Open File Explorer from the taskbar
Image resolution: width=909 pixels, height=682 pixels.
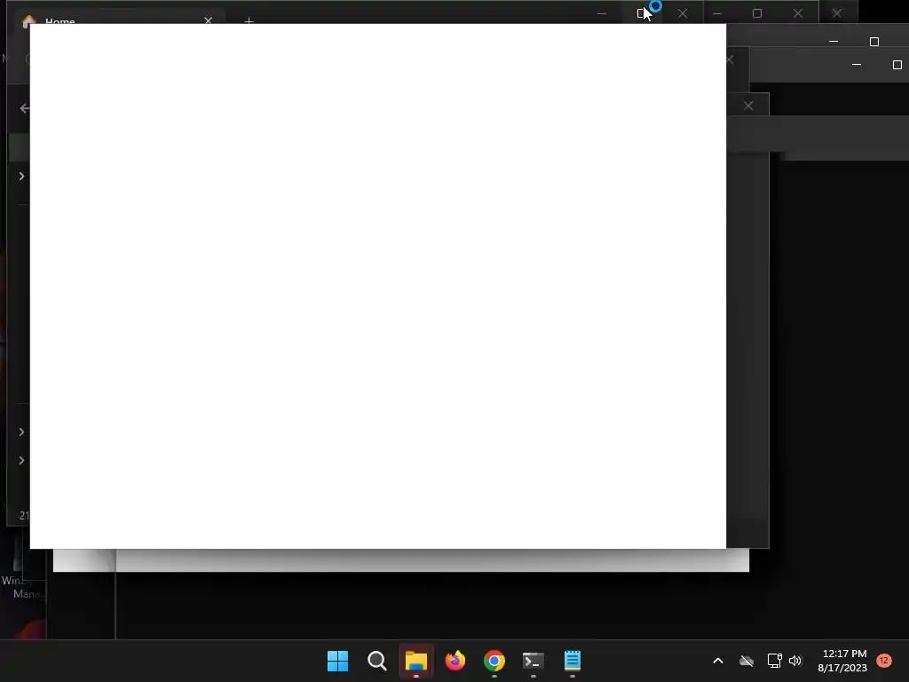point(416,661)
